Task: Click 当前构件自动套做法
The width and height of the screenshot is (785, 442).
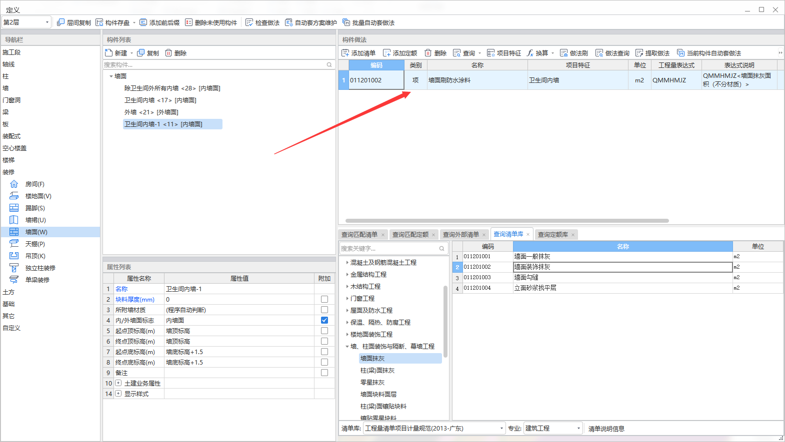Action: [x=708, y=53]
